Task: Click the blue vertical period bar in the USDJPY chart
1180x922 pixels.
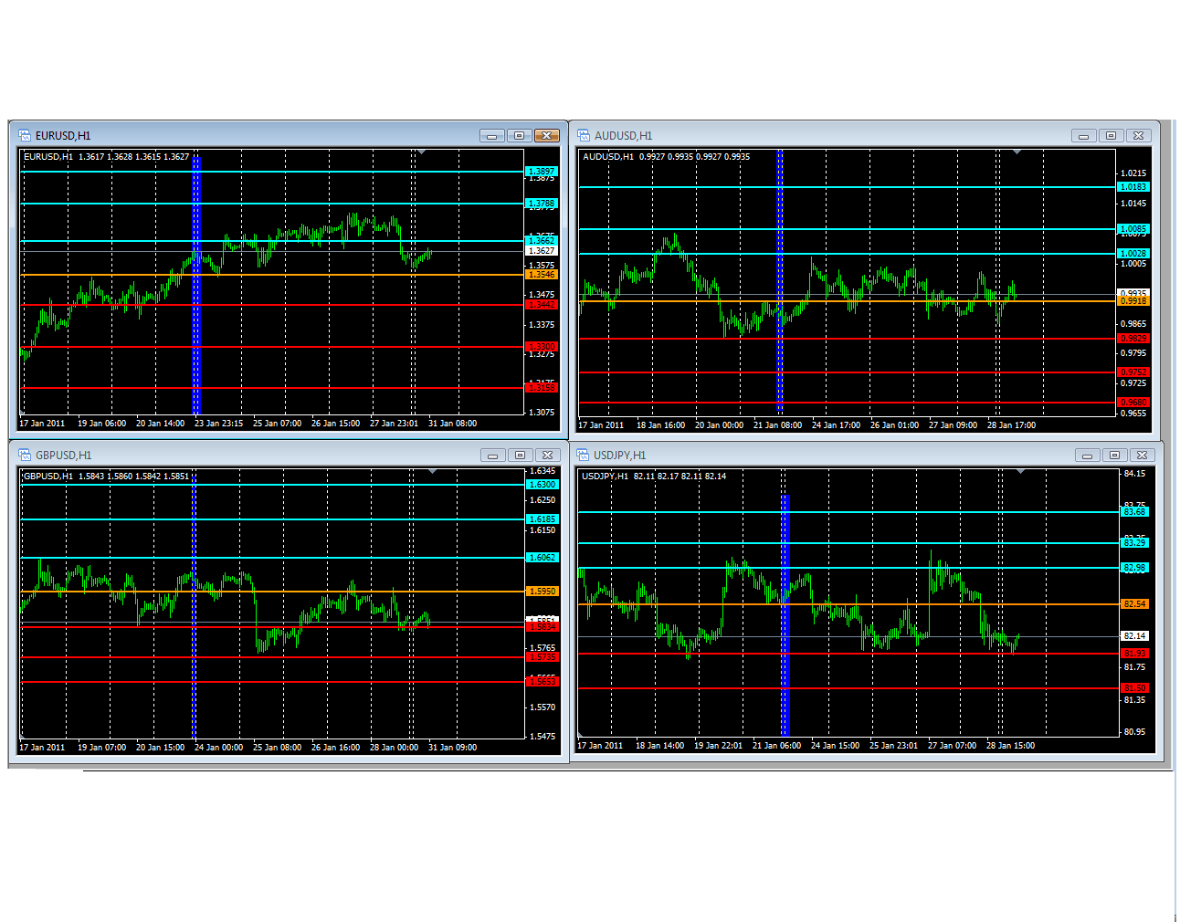Action: click(785, 614)
